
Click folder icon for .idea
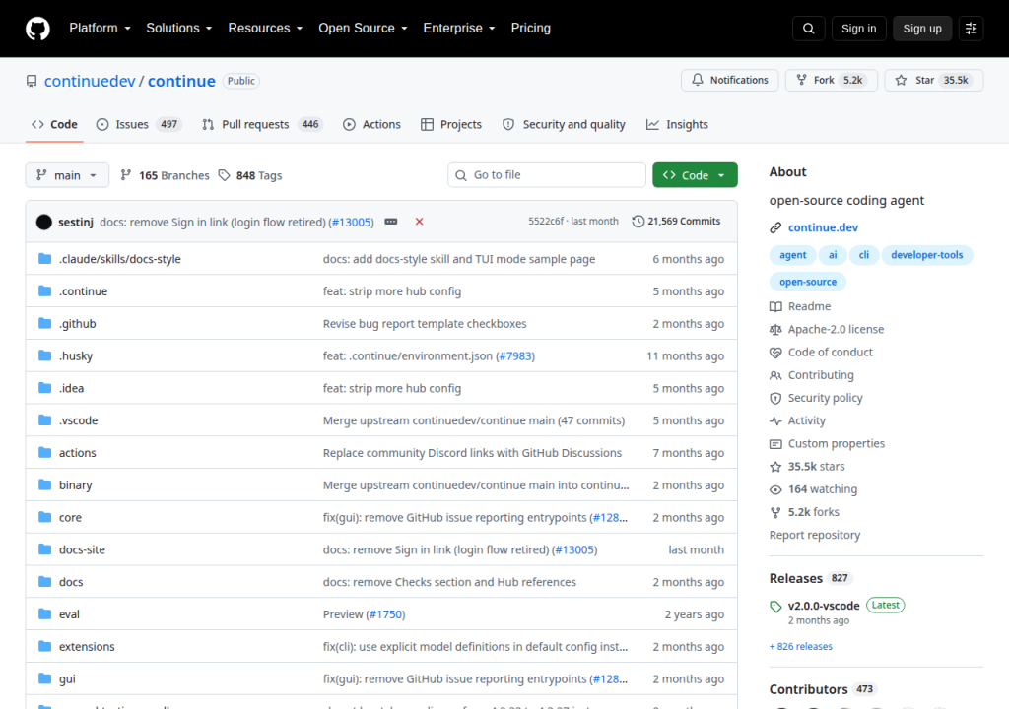[x=44, y=387]
